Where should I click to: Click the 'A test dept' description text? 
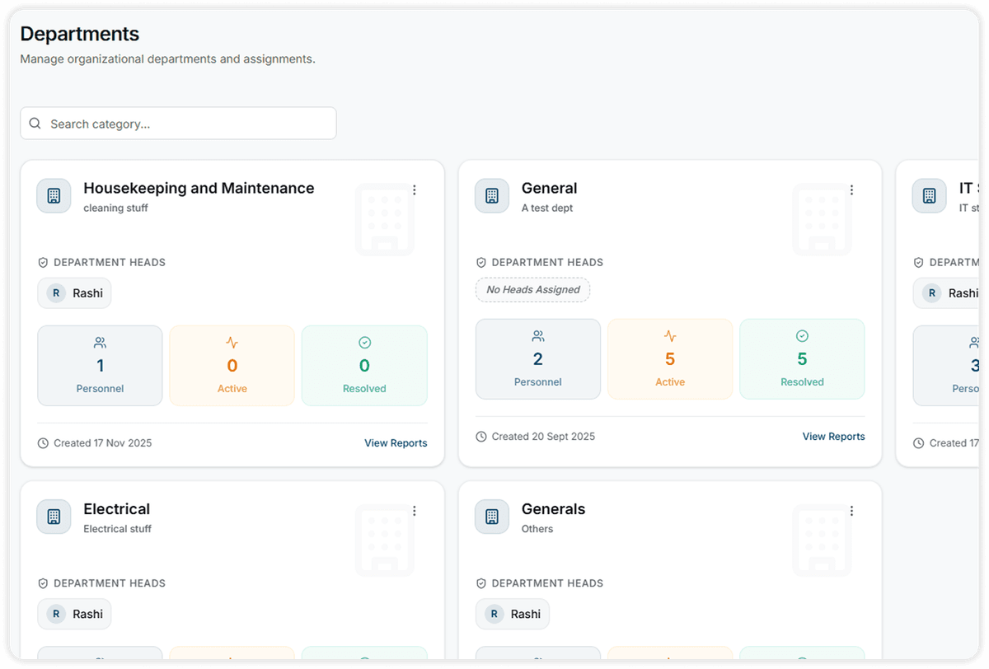[x=547, y=208]
